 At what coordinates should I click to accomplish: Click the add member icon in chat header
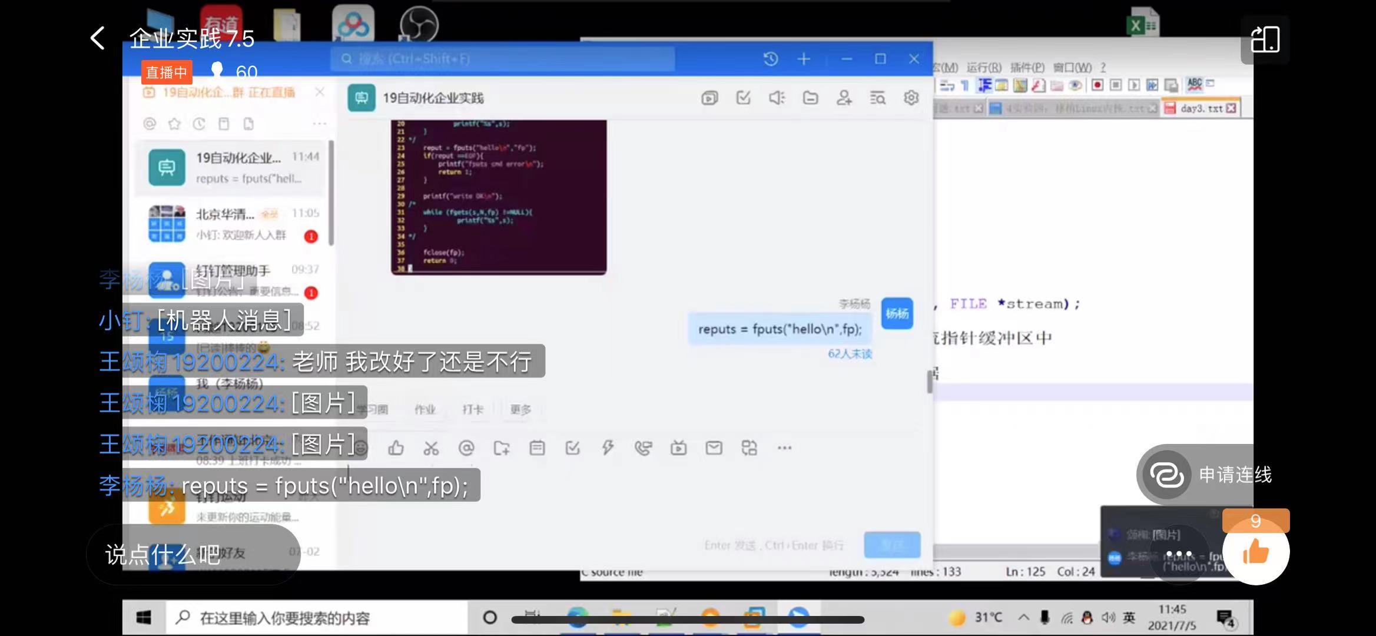[x=844, y=98]
